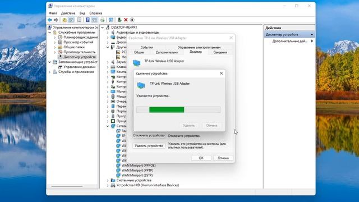Screen dimensions: 359x202
Task: Select Диспетчер устройств in left tree
Action: 80,57
